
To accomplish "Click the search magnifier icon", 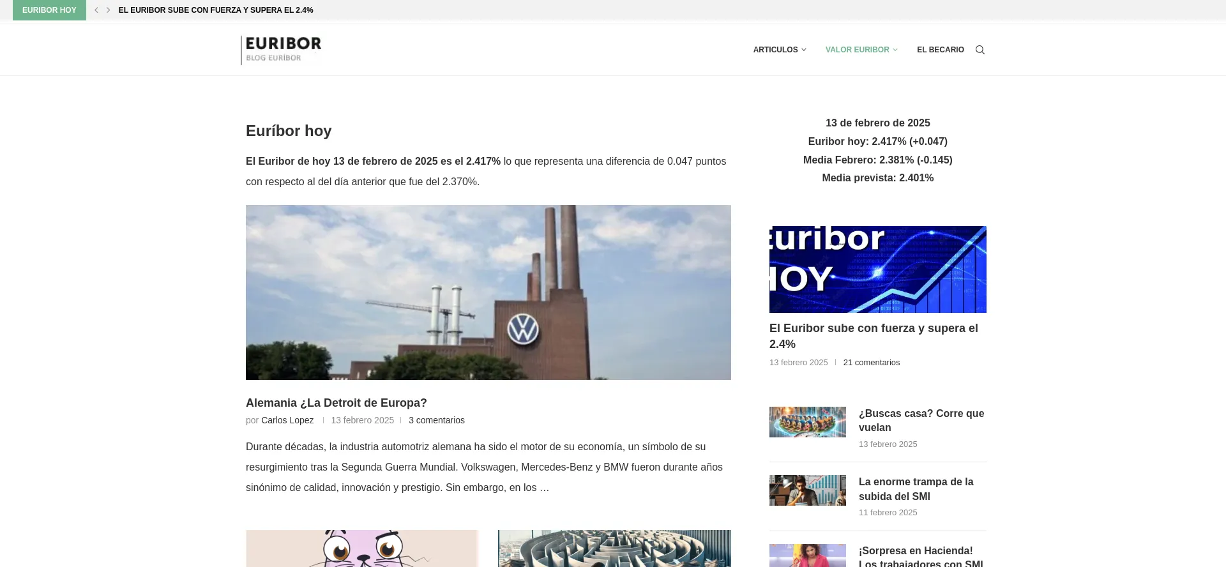I will 980,50.
